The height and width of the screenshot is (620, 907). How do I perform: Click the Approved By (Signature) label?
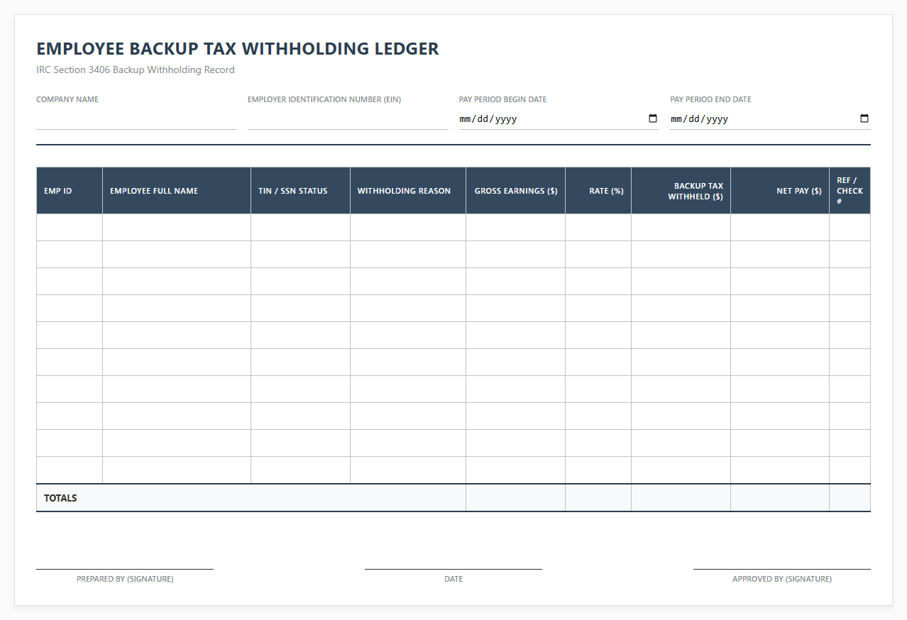coord(782,579)
